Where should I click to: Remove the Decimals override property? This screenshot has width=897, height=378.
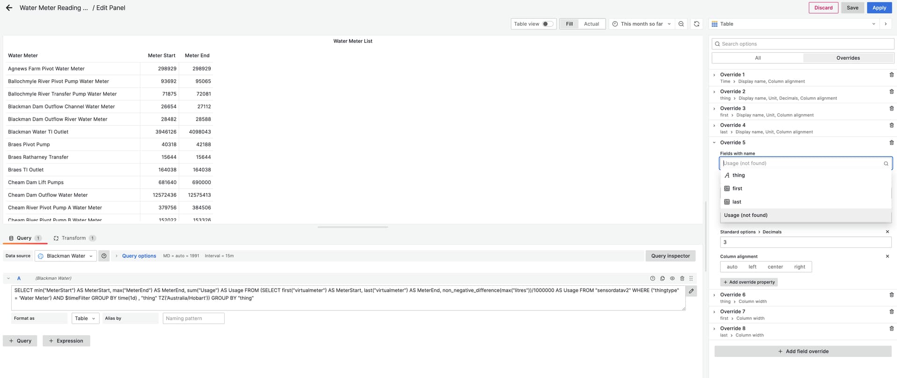(887, 232)
